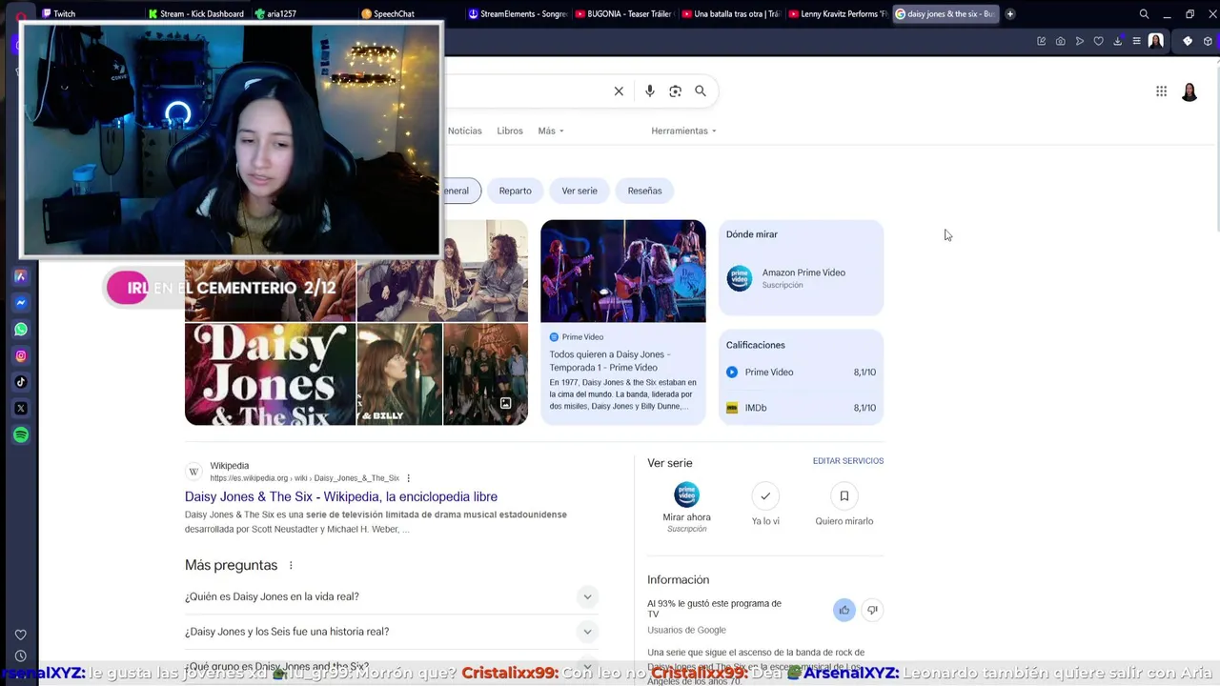Viewport: 1220px width, 686px height.
Task: Open the easy setup sliders icon
Action: pyautogui.click(x=1136, y=41)
